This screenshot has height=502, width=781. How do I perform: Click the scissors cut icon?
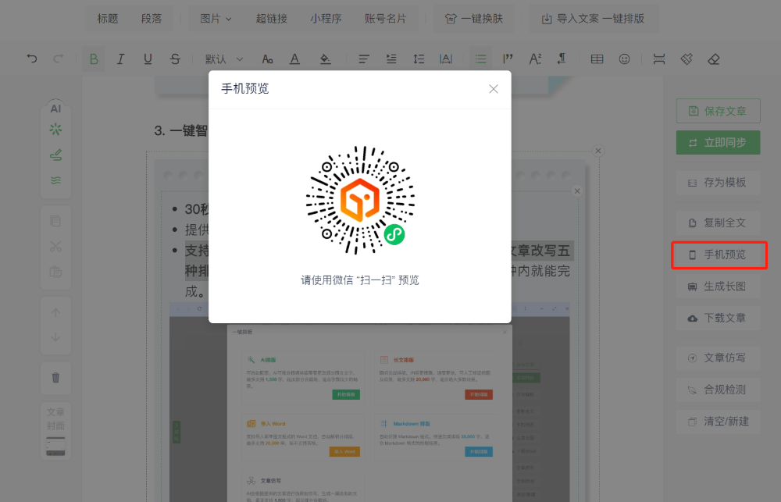pos(55,247)
